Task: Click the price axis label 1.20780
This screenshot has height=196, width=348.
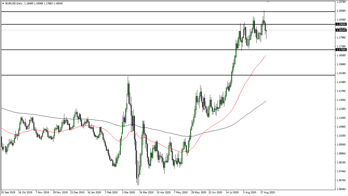Action: coord(341,2)
